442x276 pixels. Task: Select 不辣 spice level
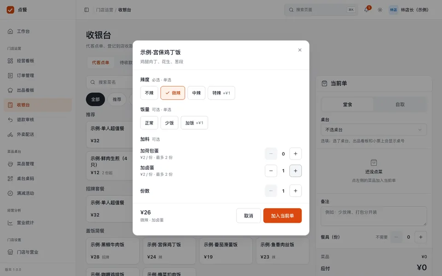pos(149,93)
